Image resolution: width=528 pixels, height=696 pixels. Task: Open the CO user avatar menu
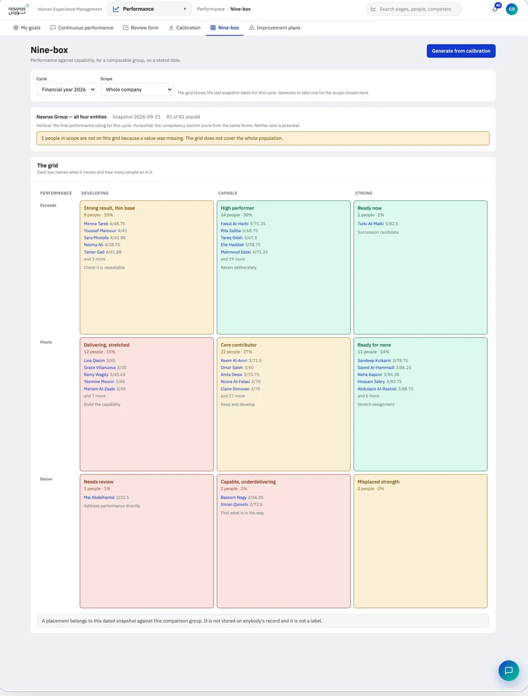[x=512, y=9]
